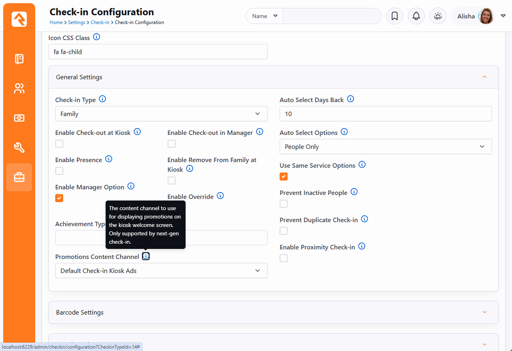Screen dimensions: 512x351
Task: Enable Check-out at Kiosk checkbox
Action: pos(59,144)
